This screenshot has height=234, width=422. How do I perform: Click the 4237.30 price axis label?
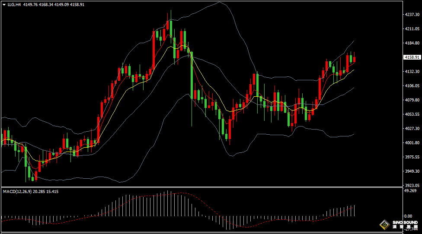tap(412, 14)
